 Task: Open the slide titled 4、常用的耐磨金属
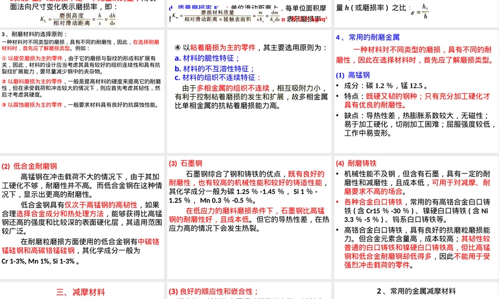(x=416, y=92)
